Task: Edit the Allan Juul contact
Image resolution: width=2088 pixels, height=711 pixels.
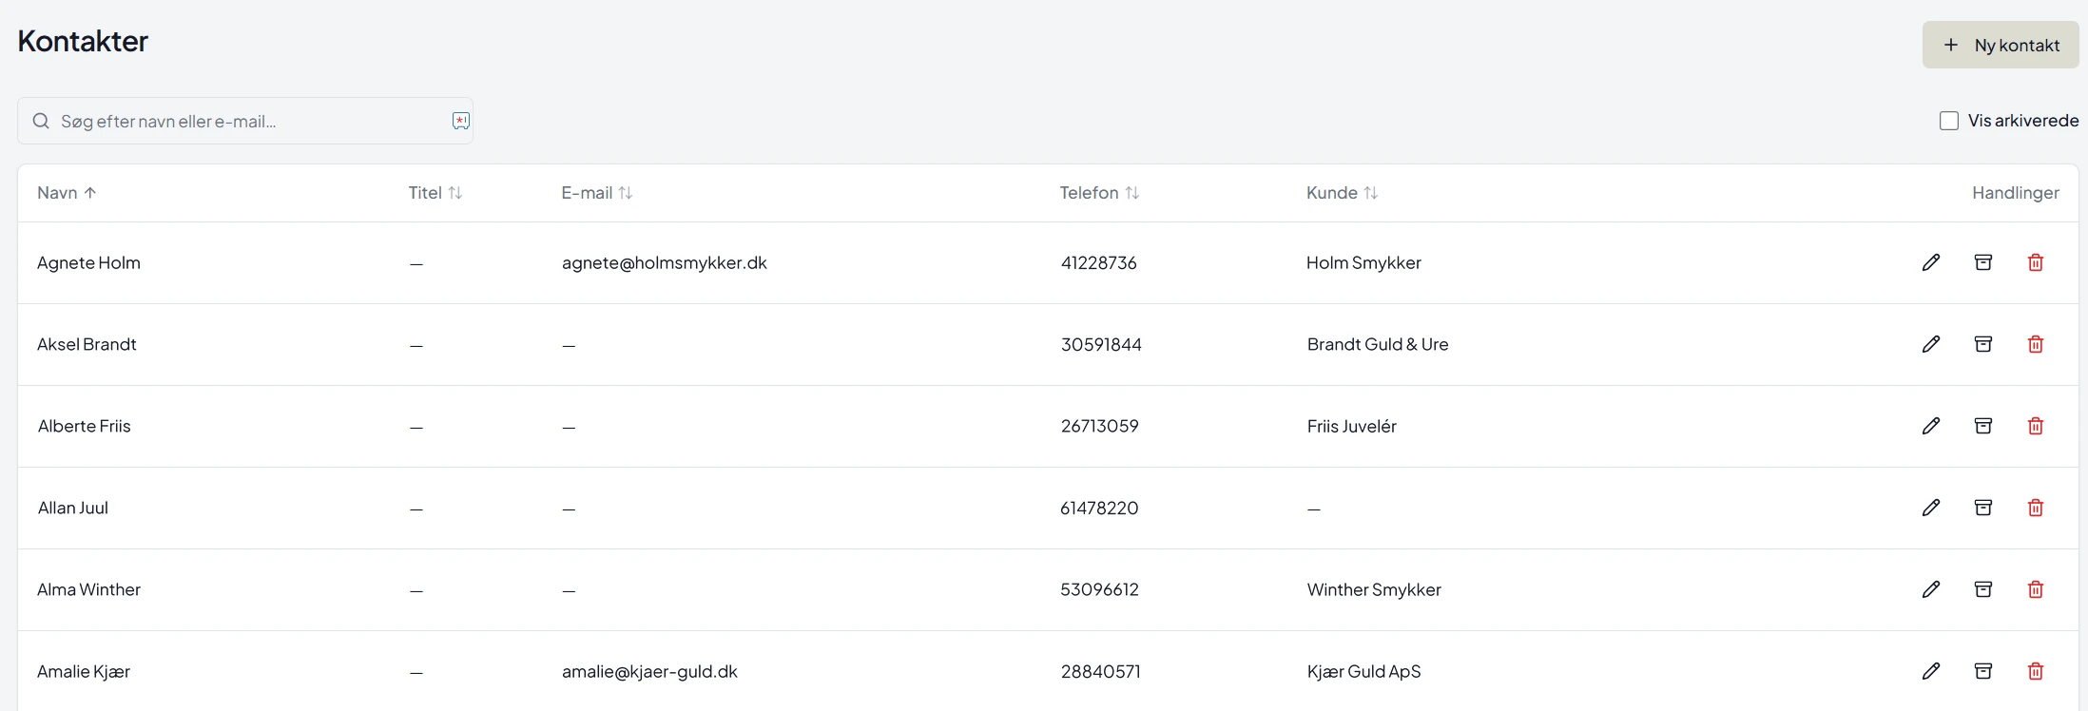Action: point(1931,508)
